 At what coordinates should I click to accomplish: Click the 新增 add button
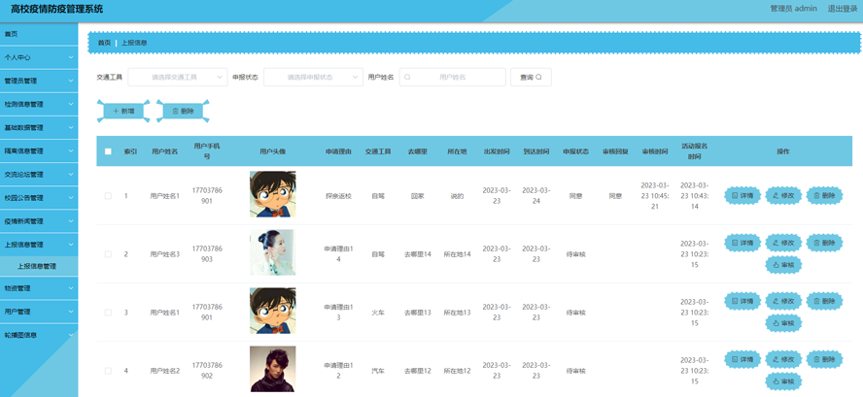click(123, 111)
